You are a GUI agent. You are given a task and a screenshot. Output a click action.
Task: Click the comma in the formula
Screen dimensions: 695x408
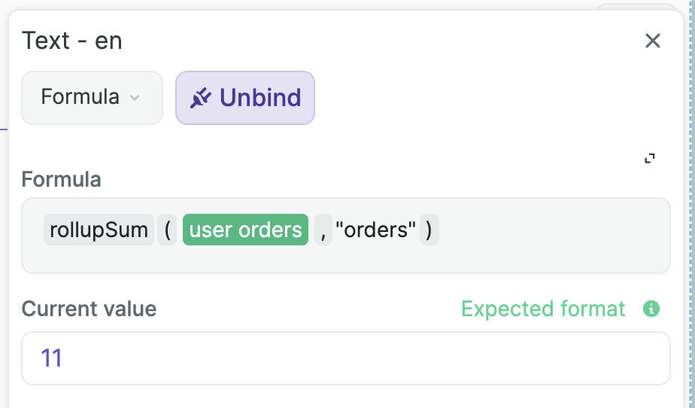[x=323, y=230]
